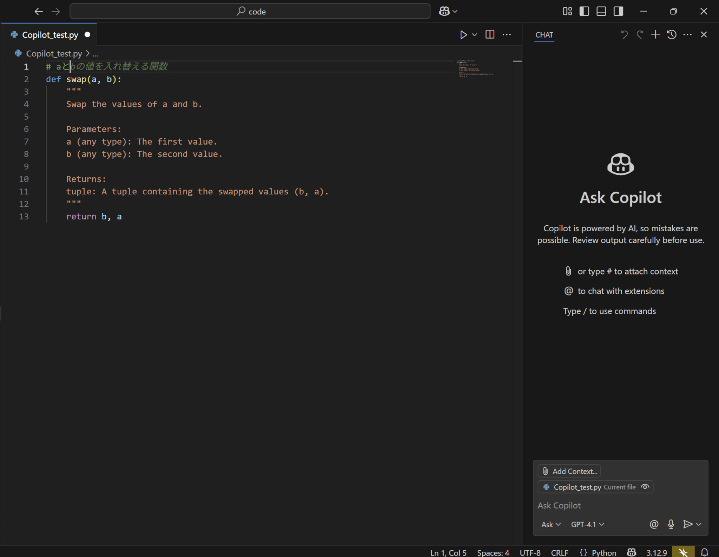
Task: Open editor More Actions menu
Action: point(507,34)
